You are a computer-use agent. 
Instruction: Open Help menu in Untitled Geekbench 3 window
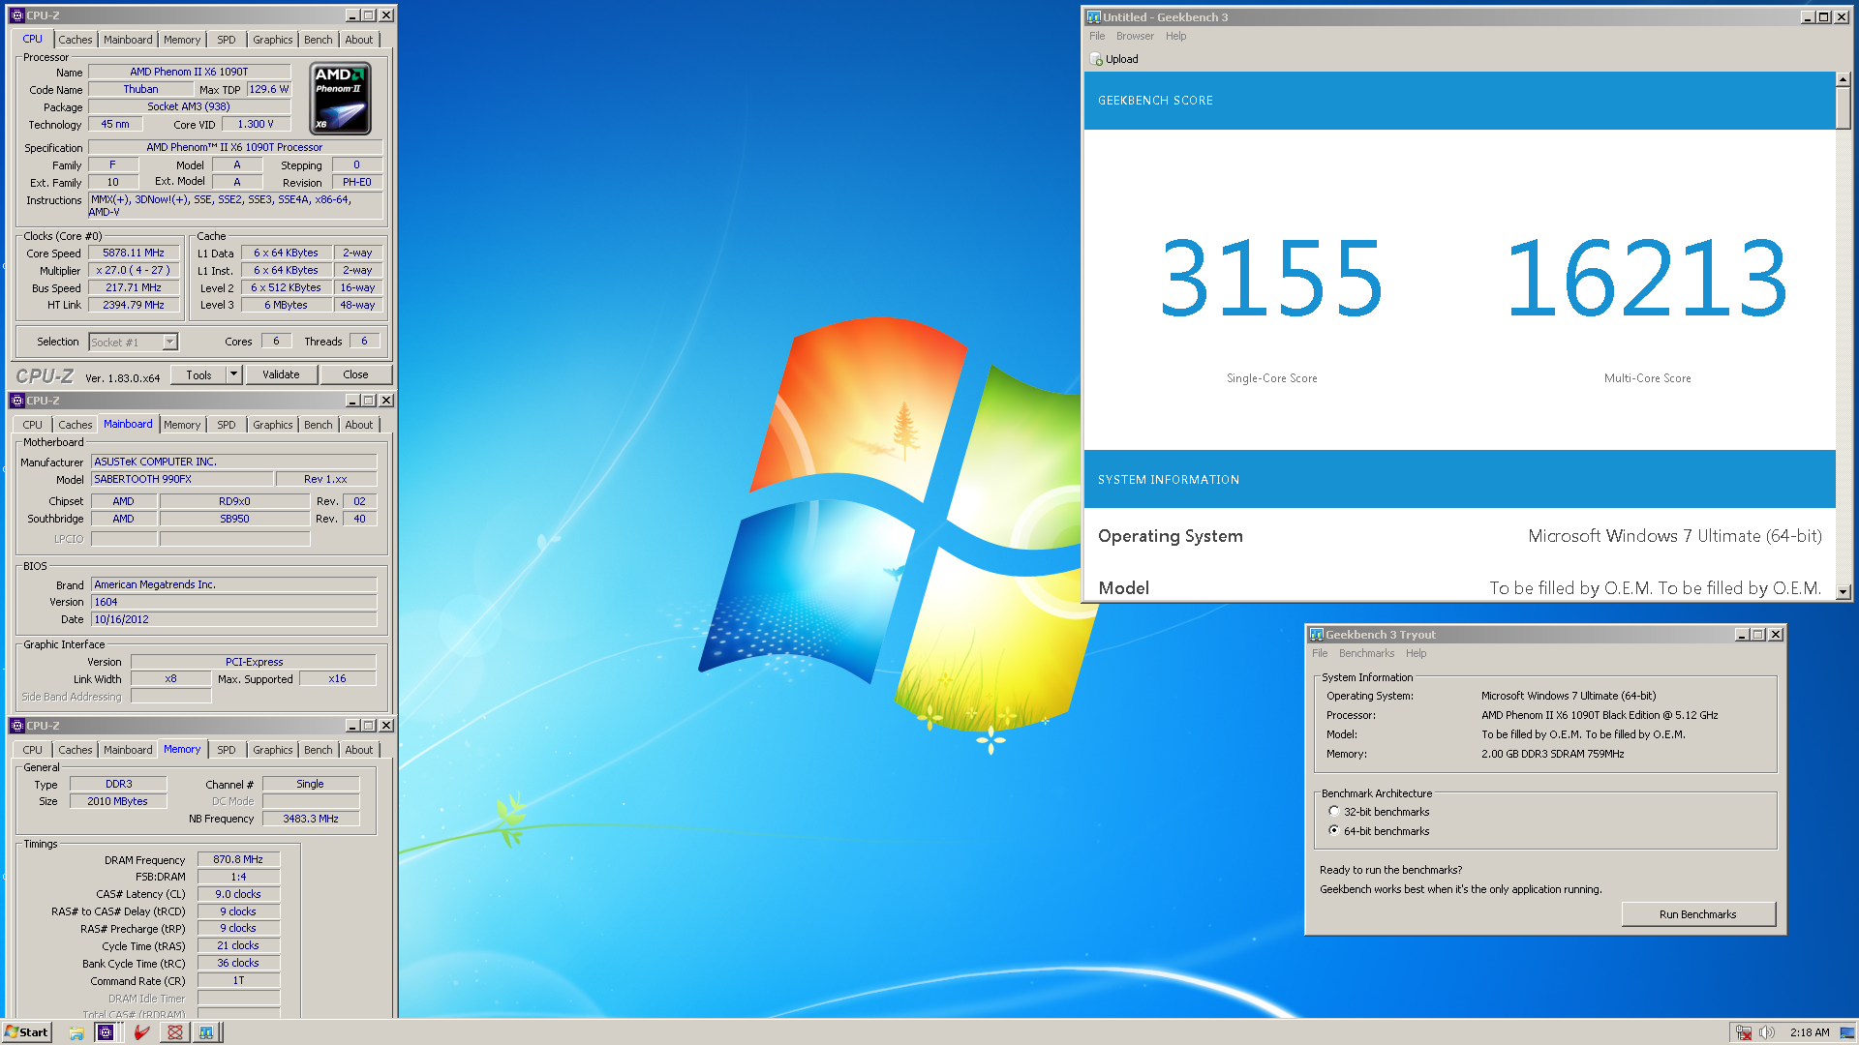pyautogui.click(x=1175, y=37)
